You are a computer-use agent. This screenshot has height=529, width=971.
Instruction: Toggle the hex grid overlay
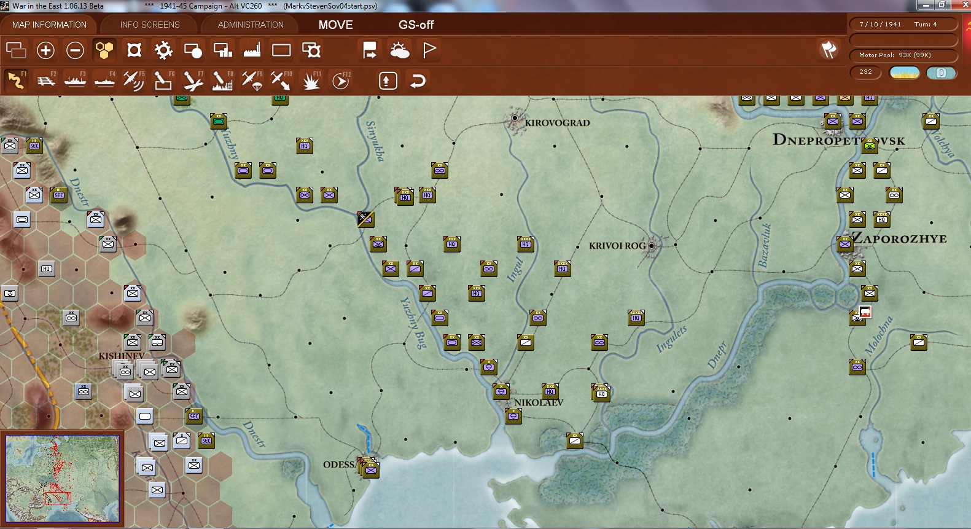coord(104,50)
